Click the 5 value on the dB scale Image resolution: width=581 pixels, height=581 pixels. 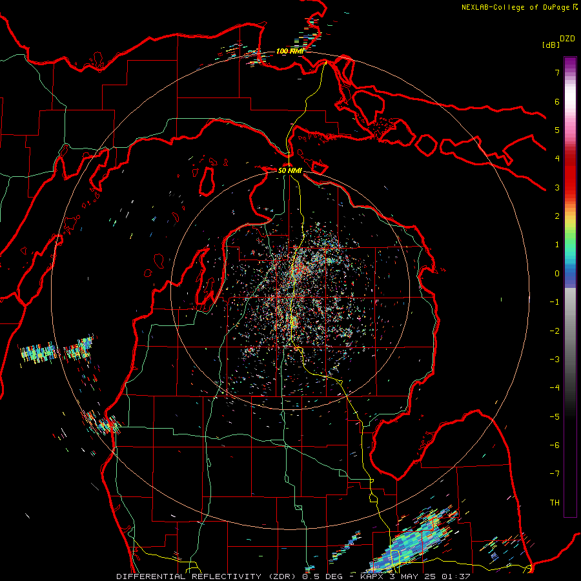pos(557,130)
